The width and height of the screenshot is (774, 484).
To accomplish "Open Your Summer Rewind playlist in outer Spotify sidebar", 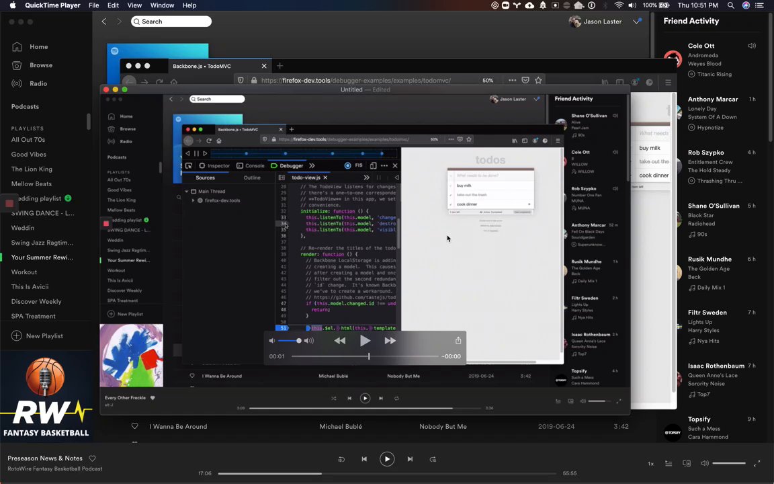I will [x=42, y=257].
